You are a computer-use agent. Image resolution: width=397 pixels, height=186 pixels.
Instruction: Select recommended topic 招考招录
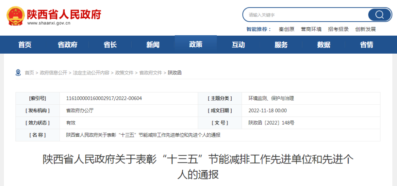[338, 29]
